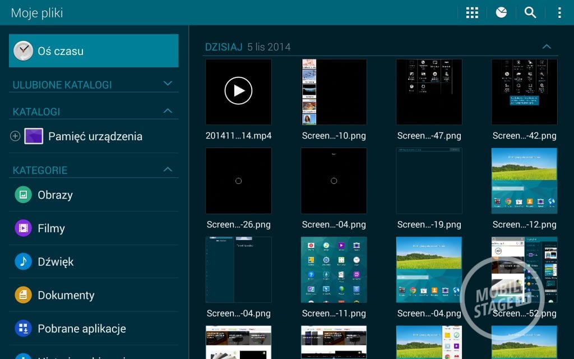Click the file name Screen...-19.png
Screen dimensions: 574x359
[x=429, y=224]
